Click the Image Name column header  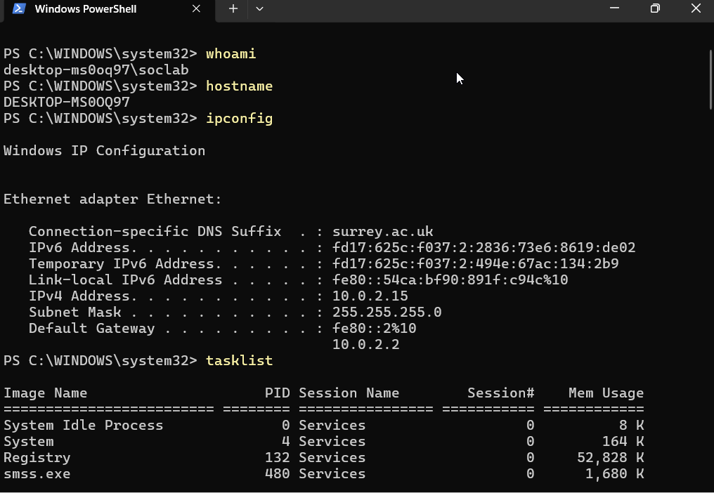[x=45, y=393]
